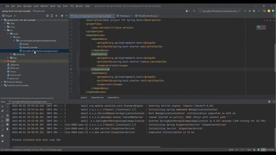This screenshot has height=155, width=276.
Task: Select HELP.md file in project tree
Action: (14, 68)
